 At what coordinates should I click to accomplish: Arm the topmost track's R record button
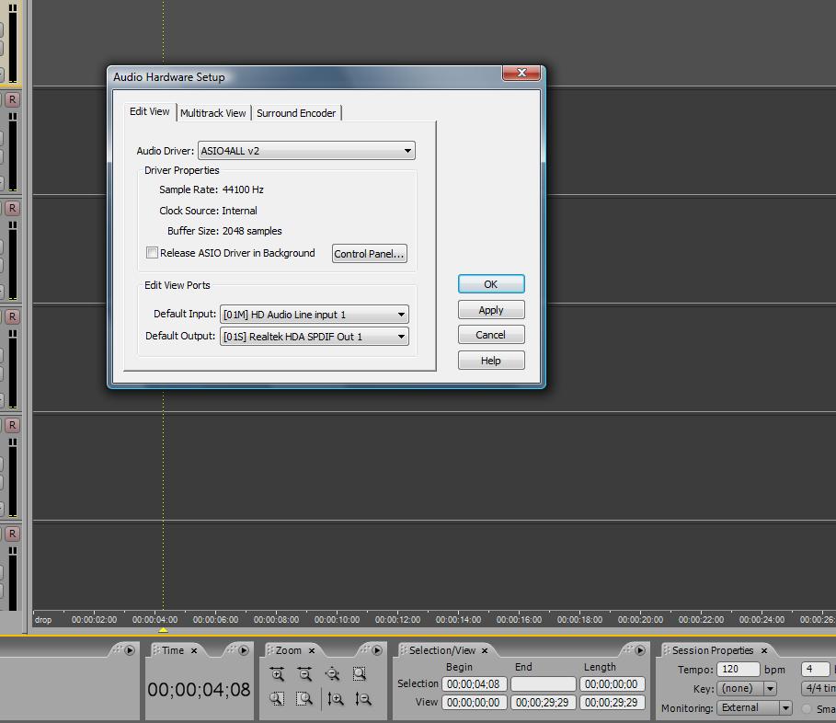12,99
